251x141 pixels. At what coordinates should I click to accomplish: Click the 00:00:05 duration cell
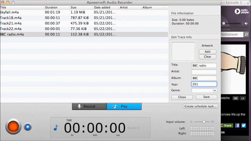pyautogui.click(x=52, y=29)
